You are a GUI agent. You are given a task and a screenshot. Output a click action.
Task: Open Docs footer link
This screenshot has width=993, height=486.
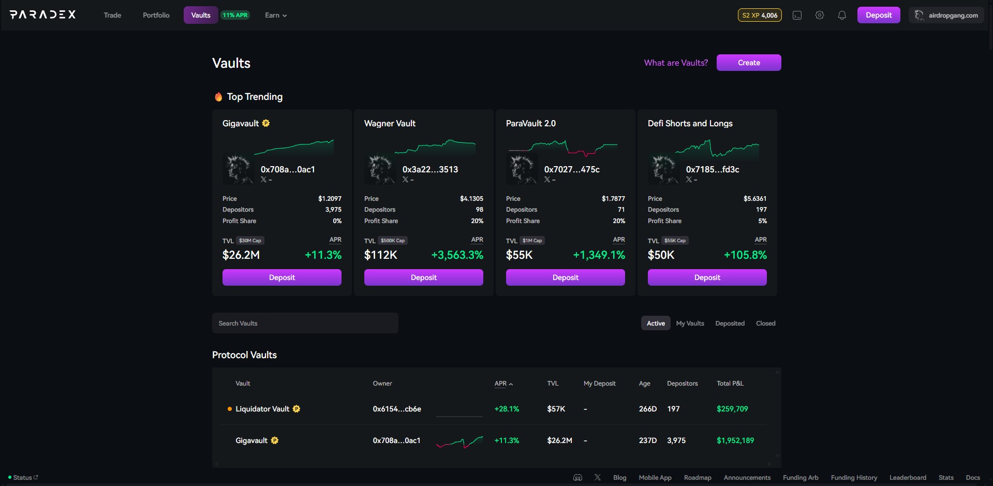[x=973, y=478]
